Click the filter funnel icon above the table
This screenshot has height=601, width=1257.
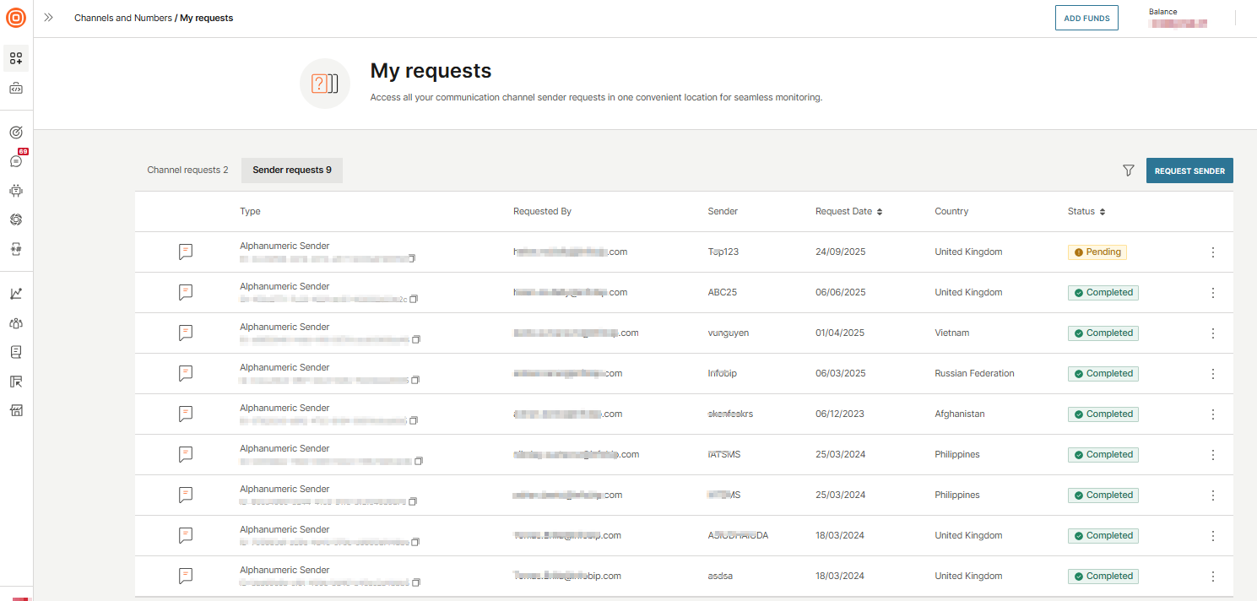(1129, 170)
